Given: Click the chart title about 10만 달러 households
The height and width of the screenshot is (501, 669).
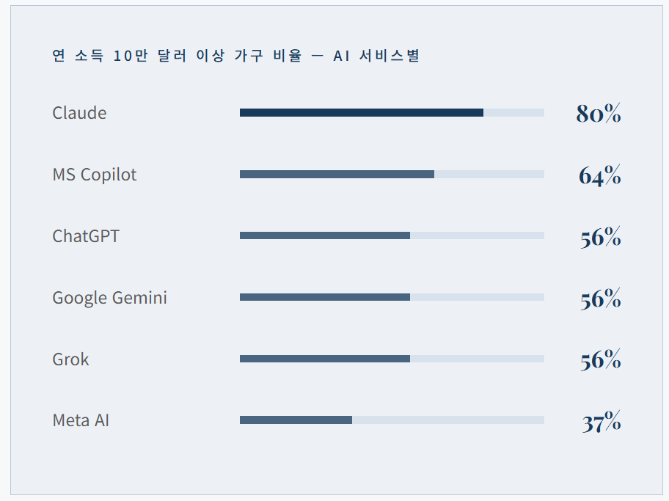Looking at the screenshot, I should pos(235,56).
